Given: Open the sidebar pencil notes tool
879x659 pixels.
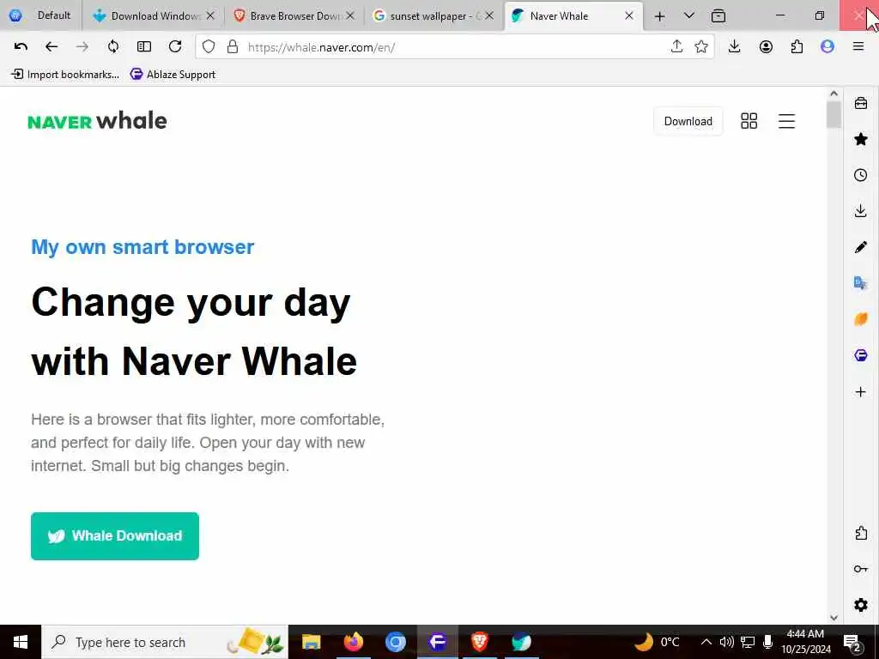Looking at the screenshot, I should [x=860, y=247].
